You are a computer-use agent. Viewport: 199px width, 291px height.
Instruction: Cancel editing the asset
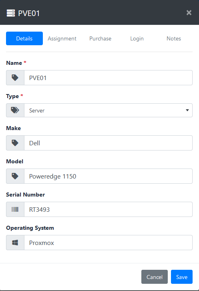155,277
